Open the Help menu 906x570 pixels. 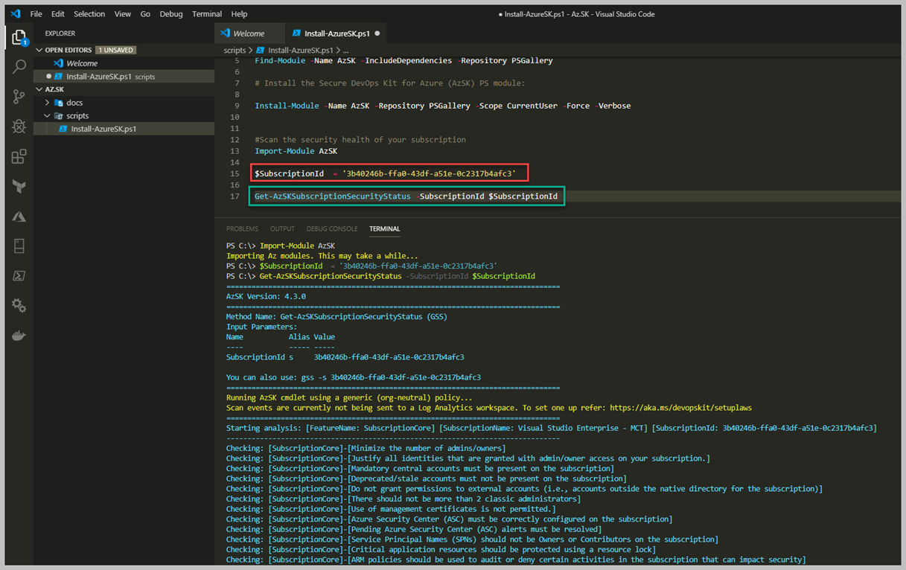click(x=239, y=14)
